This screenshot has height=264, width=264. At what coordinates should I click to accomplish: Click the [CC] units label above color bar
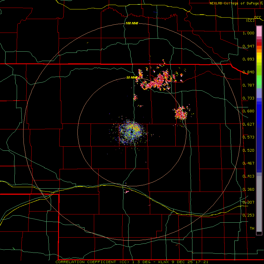251,21
